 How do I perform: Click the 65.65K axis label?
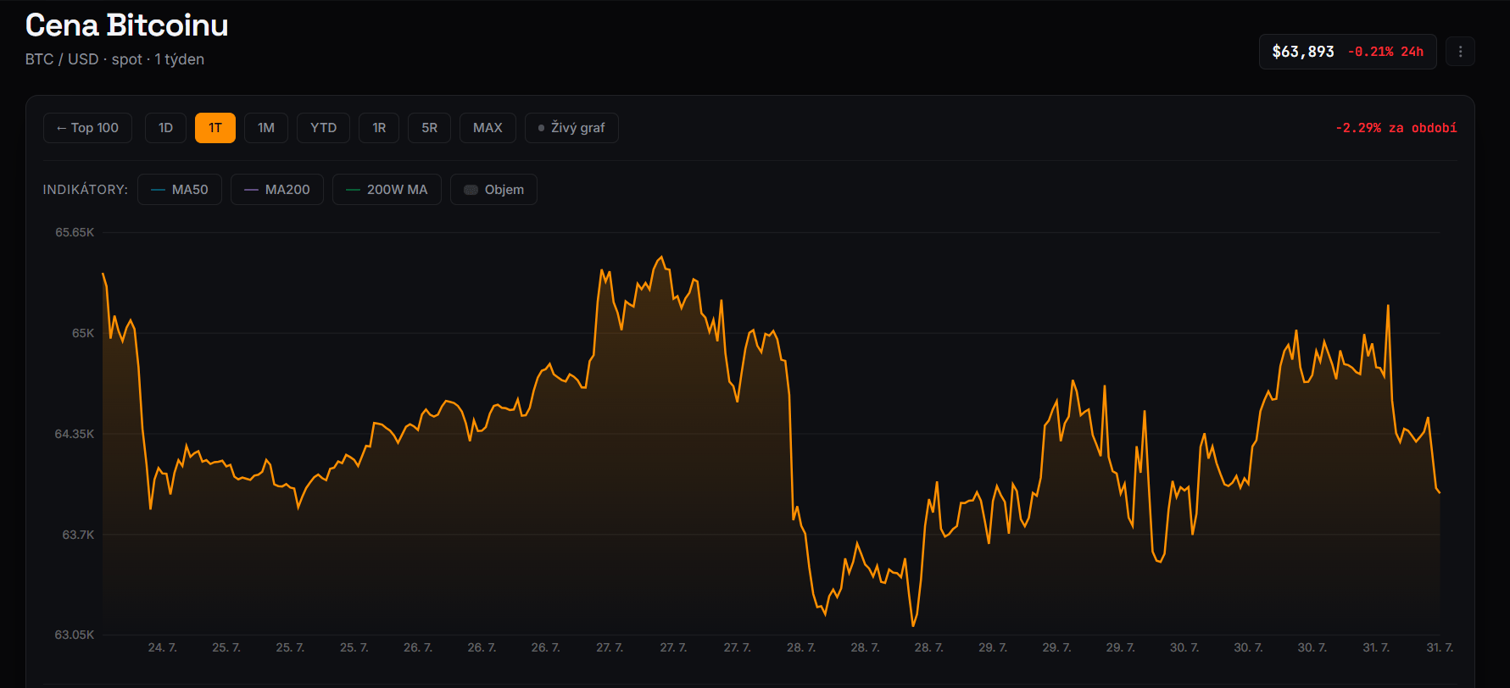[75, 232]
